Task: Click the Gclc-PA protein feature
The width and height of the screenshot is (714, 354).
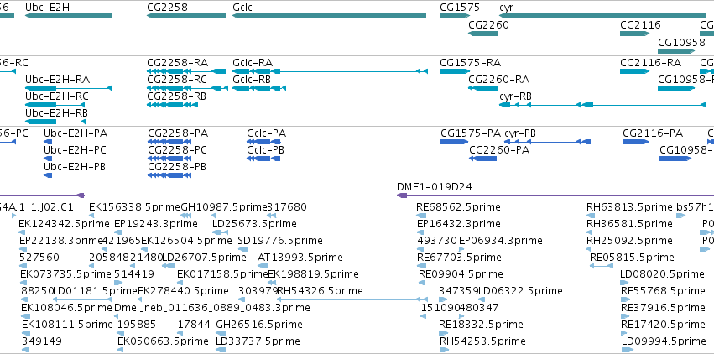Action: click(x=263, y=142)
